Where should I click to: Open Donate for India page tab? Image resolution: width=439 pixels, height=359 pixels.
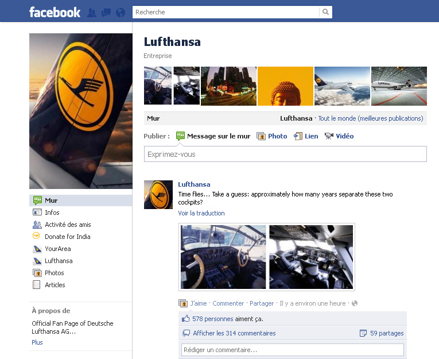click(67, 237)
